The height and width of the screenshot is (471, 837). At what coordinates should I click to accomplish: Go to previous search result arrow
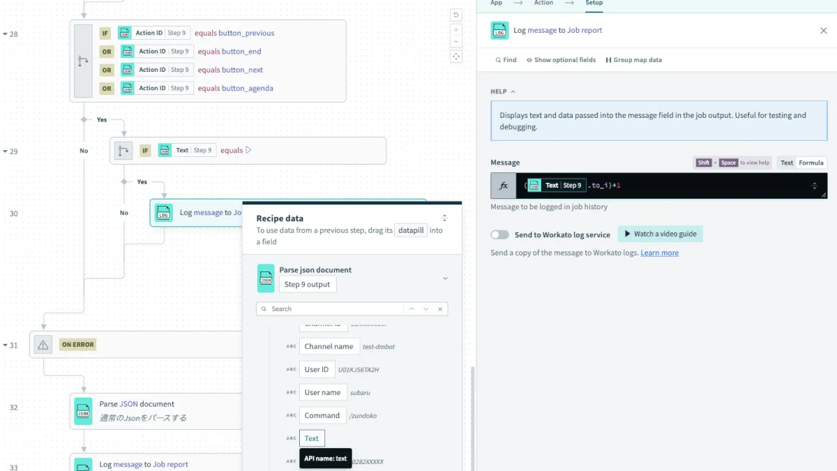[412, 308]
